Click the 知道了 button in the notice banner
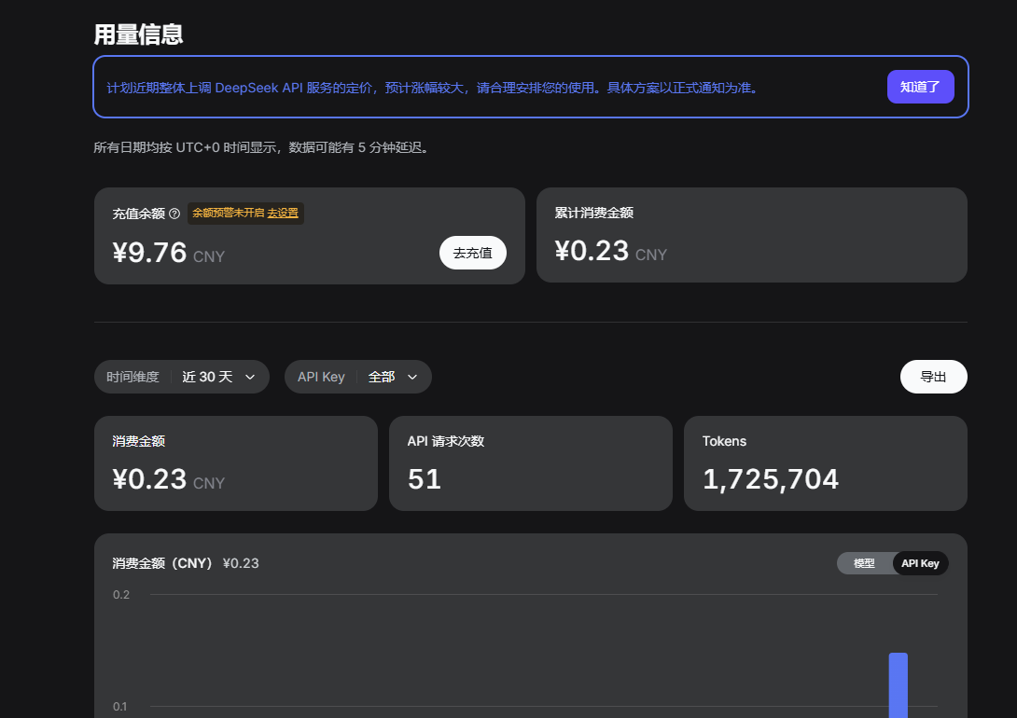The width and height of the screenshot is (1017, 718). (920, 87)
